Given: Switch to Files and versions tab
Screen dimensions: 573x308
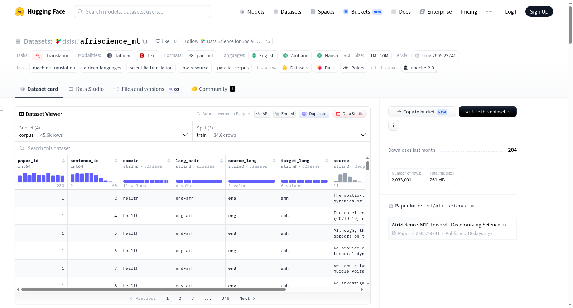Looking at the screenshot, I should point(148,89).
